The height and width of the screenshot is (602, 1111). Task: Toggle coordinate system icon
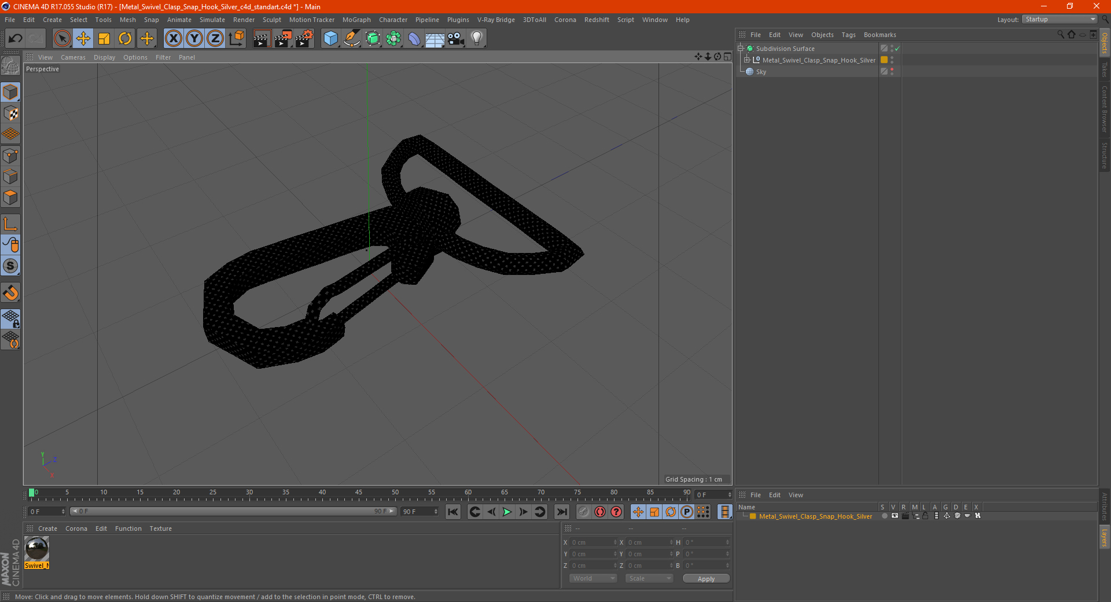(236, 39)
